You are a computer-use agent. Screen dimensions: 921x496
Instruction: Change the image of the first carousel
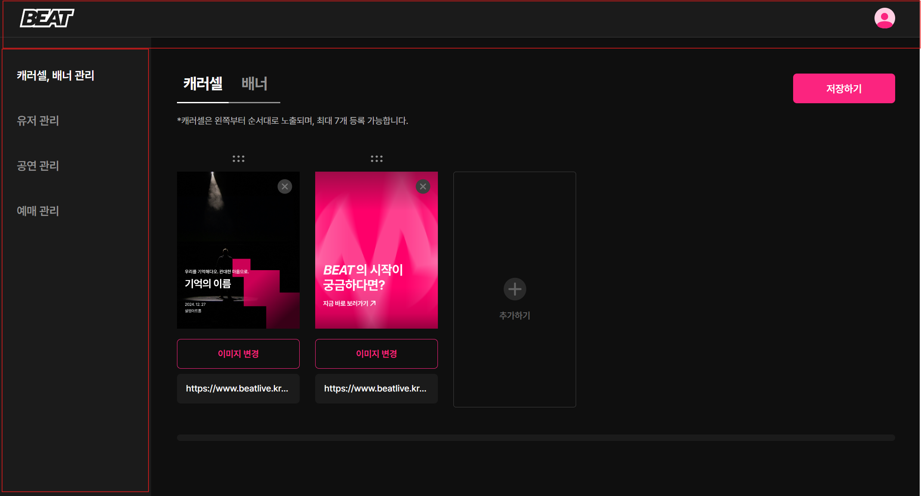point(238,354)
